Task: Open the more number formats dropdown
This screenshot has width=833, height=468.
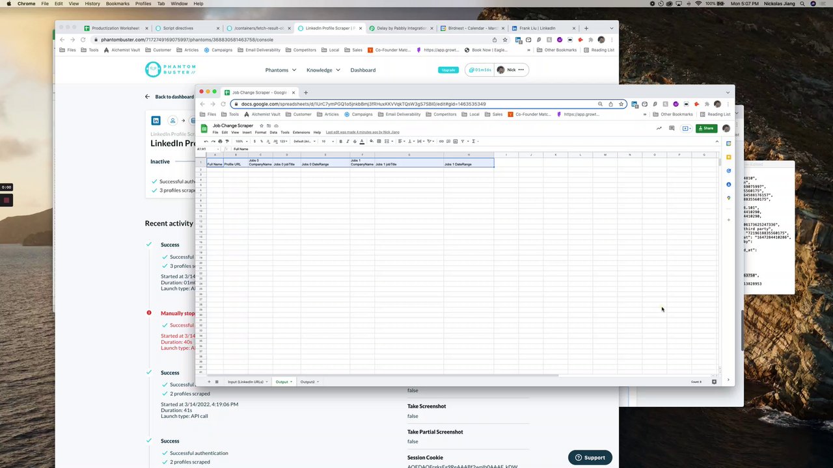Action: coord(284,141)
